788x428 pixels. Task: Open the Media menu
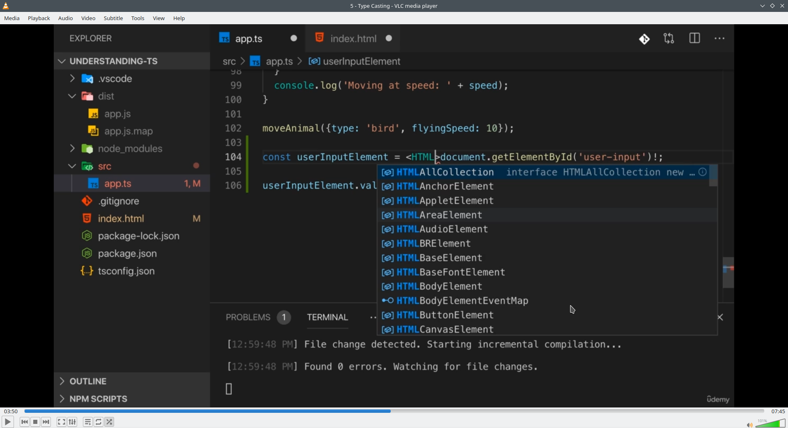click(12, 18)
